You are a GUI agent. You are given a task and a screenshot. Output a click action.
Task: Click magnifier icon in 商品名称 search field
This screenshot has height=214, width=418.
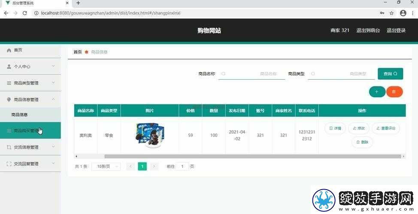click(x=224, y=74)
